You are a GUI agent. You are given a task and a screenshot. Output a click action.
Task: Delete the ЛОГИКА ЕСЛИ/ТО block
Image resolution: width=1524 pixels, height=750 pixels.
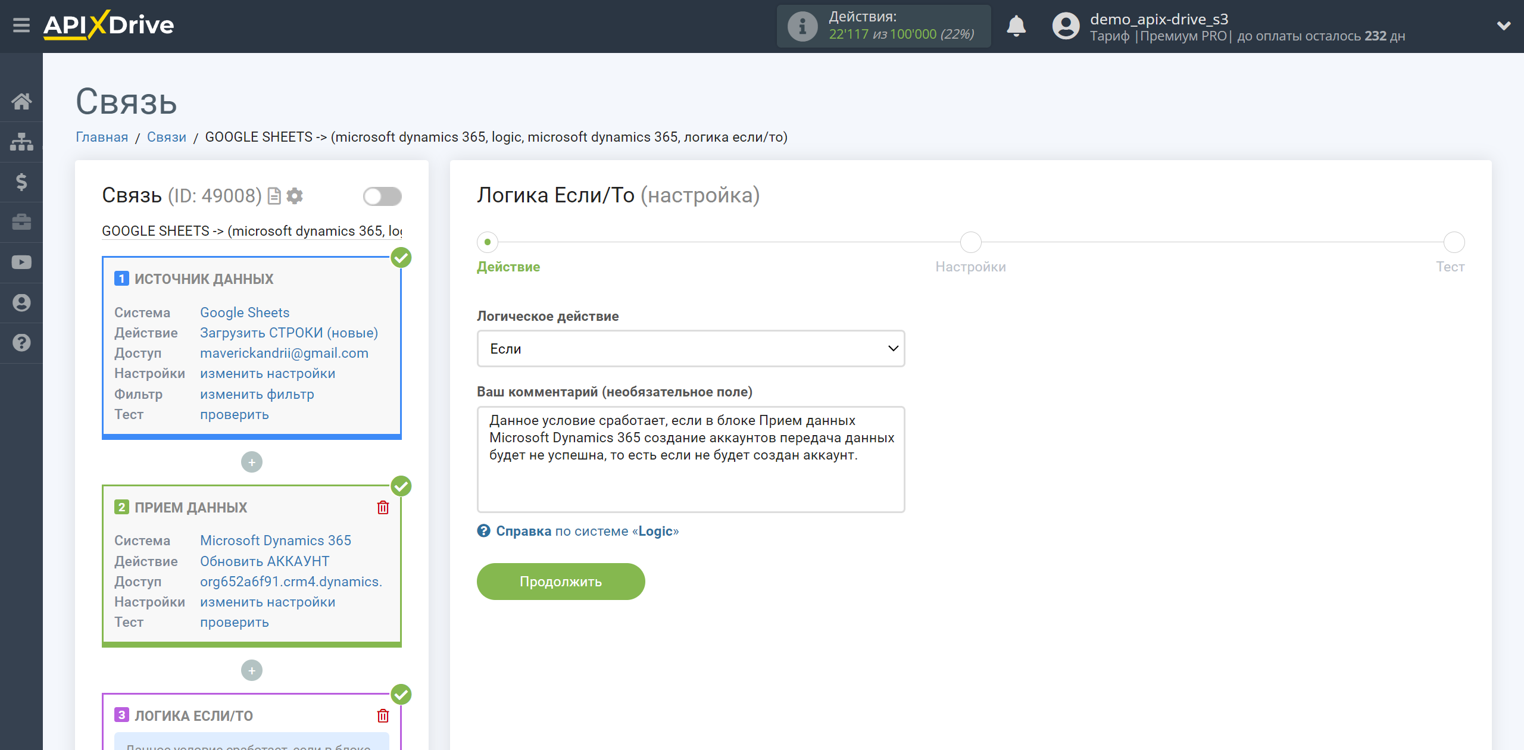(383, 715)
